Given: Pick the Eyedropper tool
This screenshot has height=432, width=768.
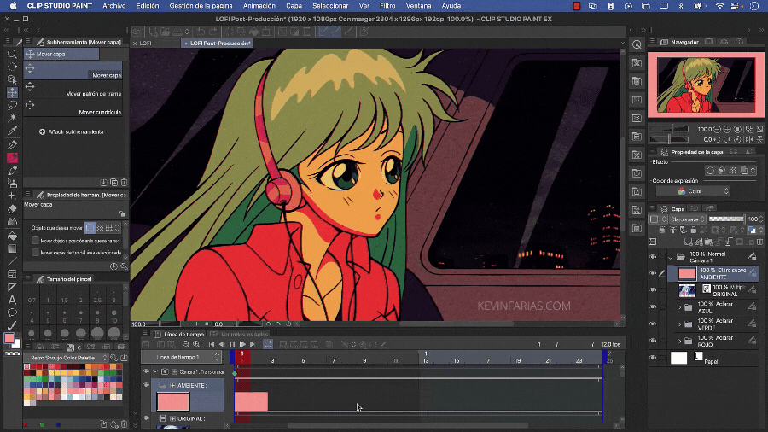Looking at the screenshot, I should tap(12, 131).
